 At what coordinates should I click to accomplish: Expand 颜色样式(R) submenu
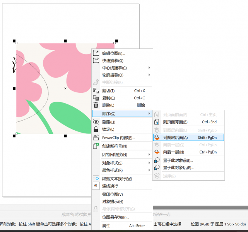point(122,170)
